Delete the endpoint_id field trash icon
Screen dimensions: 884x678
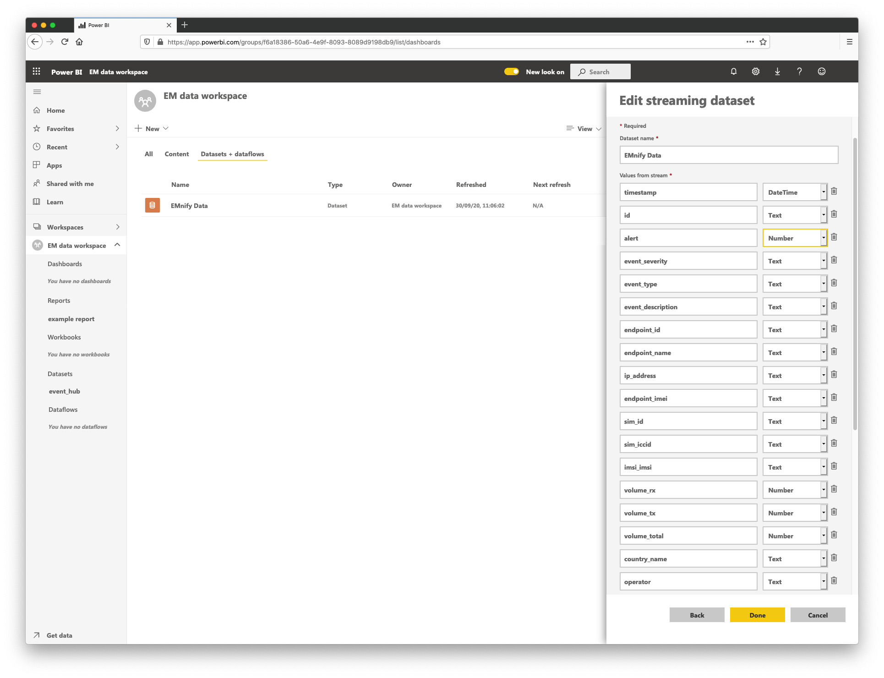(x=834, y=329)
